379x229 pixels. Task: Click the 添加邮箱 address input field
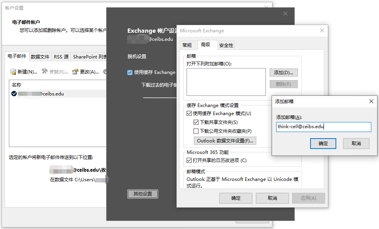pyautogui.click(x=323, y=127)
